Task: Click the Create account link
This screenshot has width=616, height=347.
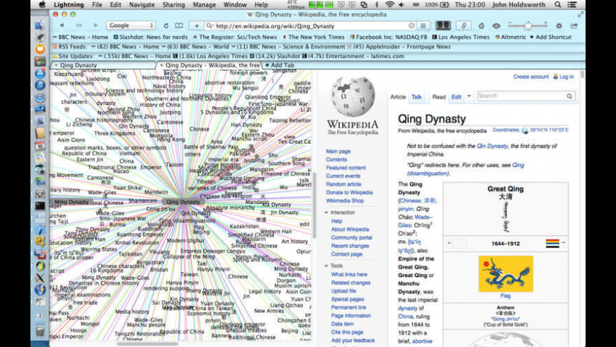Action: point(531,76)
